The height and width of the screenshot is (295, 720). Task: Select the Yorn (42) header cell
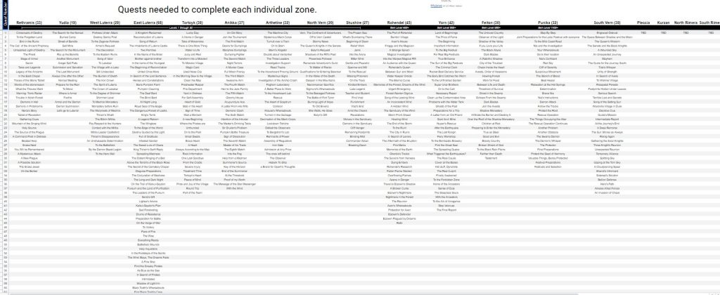446,22
